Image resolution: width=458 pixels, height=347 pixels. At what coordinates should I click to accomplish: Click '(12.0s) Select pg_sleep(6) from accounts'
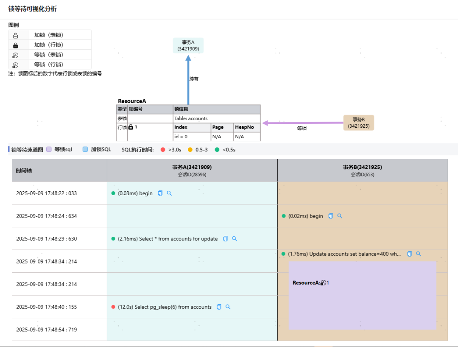[x=165, y=307]
